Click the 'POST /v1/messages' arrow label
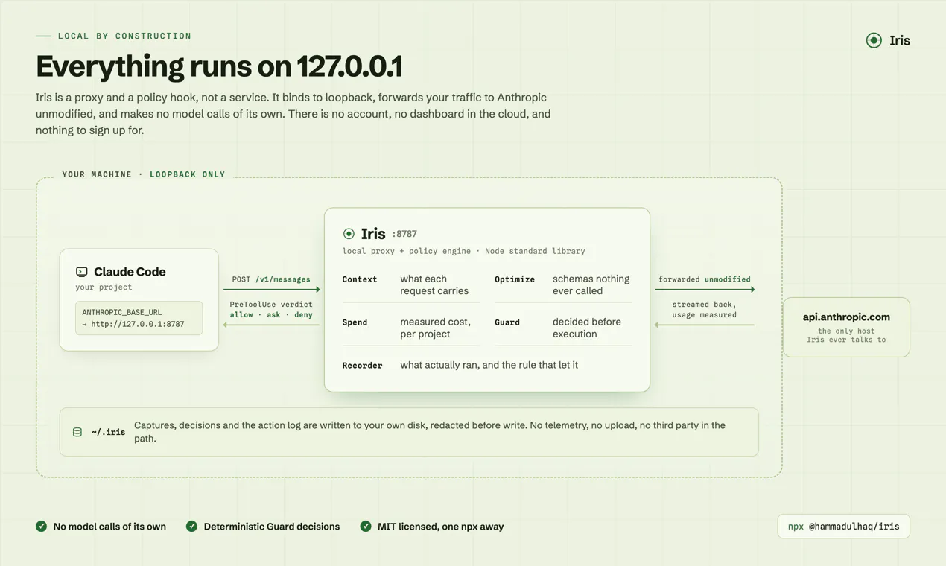 point(271,279)
